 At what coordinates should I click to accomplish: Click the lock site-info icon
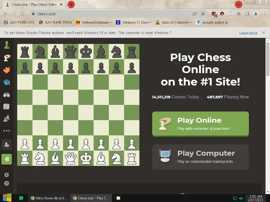tap(33, 14)
